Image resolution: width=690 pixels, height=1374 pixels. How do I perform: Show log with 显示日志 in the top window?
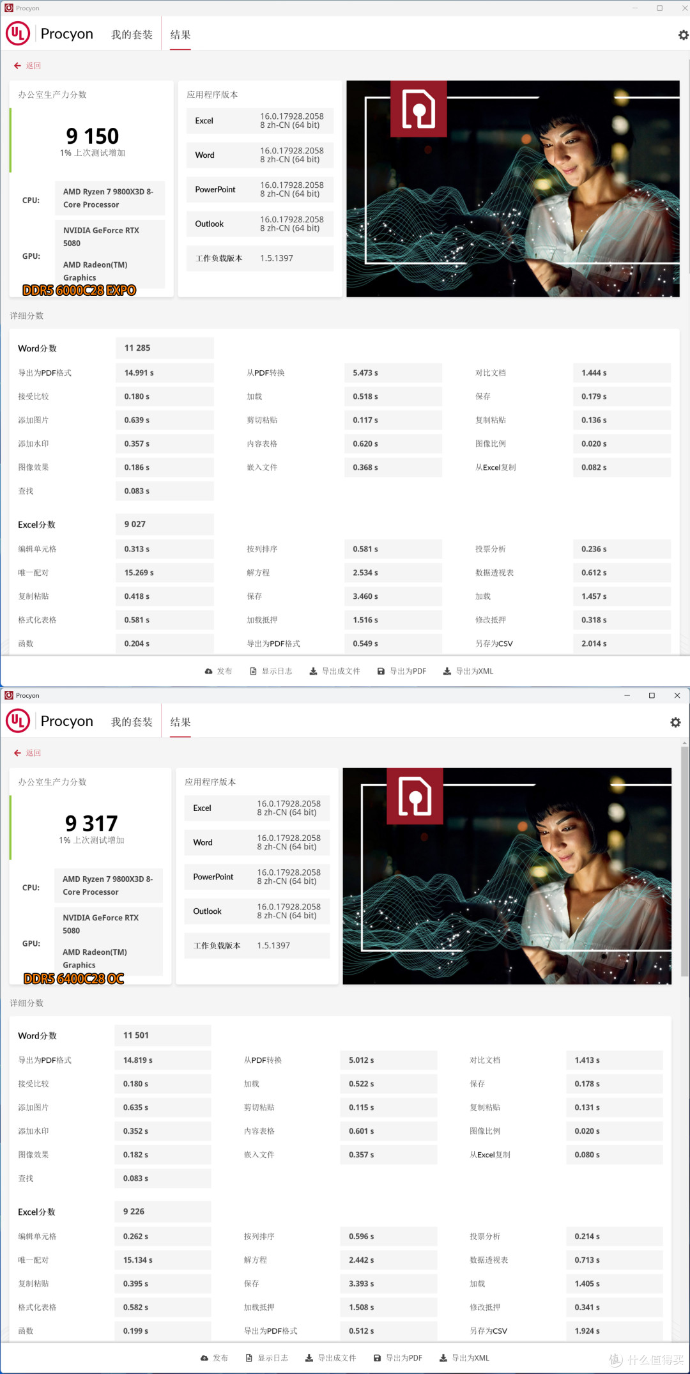[271, 671]
